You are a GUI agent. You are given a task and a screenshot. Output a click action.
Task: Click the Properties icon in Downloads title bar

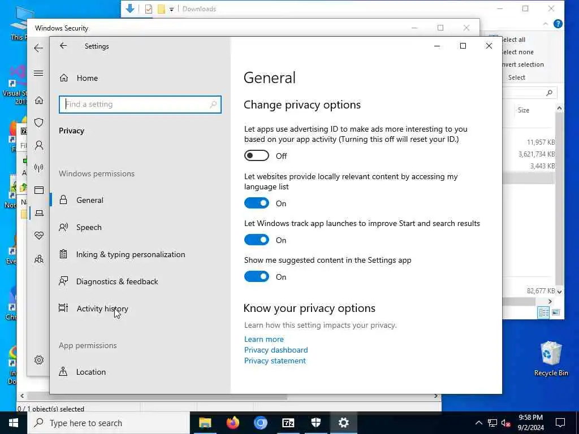point(149,9)
